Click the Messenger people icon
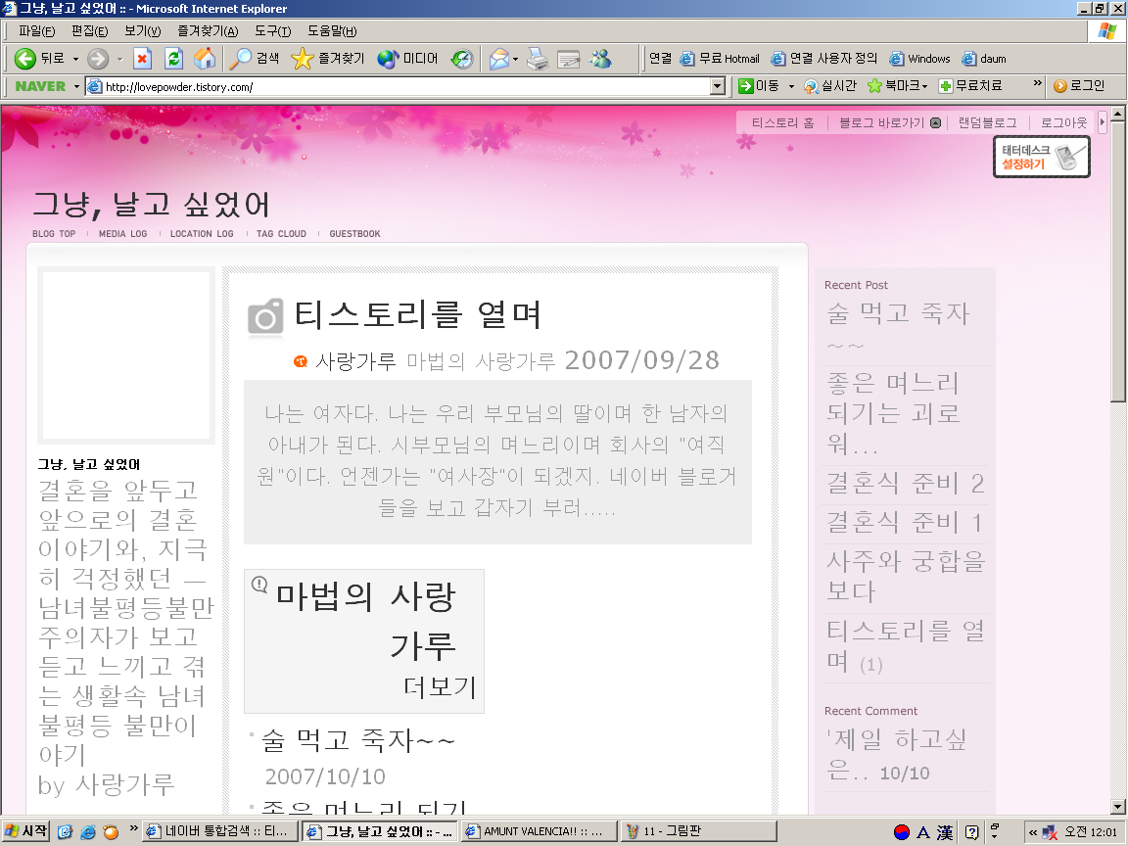Image resolution: width=1128 pixels, height=846 pixels. click(600, 59)
